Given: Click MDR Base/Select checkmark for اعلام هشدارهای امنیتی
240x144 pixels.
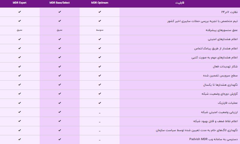Looking at the screenshot, I should [x=59, y=39].
